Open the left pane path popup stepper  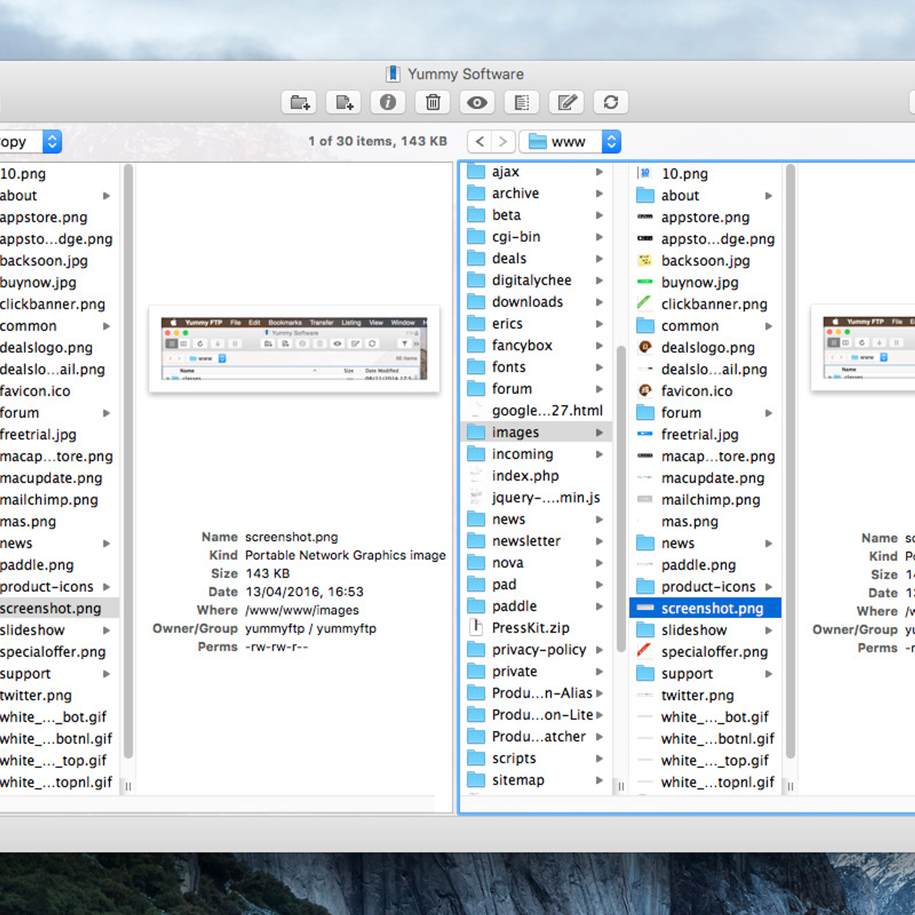tap(51, 141)
